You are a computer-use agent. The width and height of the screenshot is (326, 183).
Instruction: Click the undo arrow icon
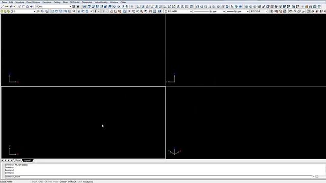(x=96, y=11)
